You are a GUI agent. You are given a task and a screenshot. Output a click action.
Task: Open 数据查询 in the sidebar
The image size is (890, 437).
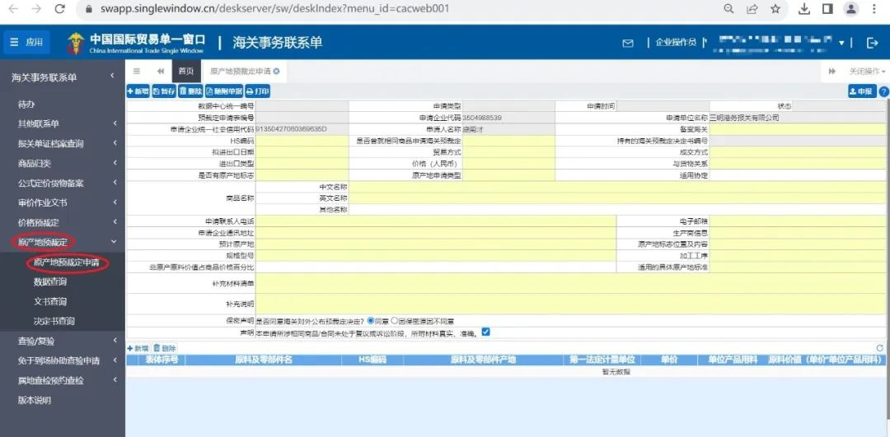(x=50, y=281)
